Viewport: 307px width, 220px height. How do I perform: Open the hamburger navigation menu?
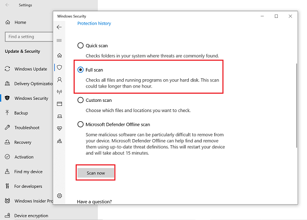(x=59, y=40)
